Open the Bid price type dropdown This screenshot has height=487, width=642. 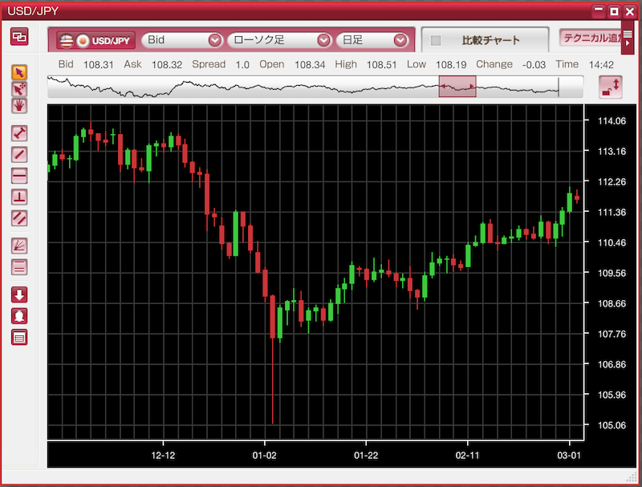click(x=182, y=40)
